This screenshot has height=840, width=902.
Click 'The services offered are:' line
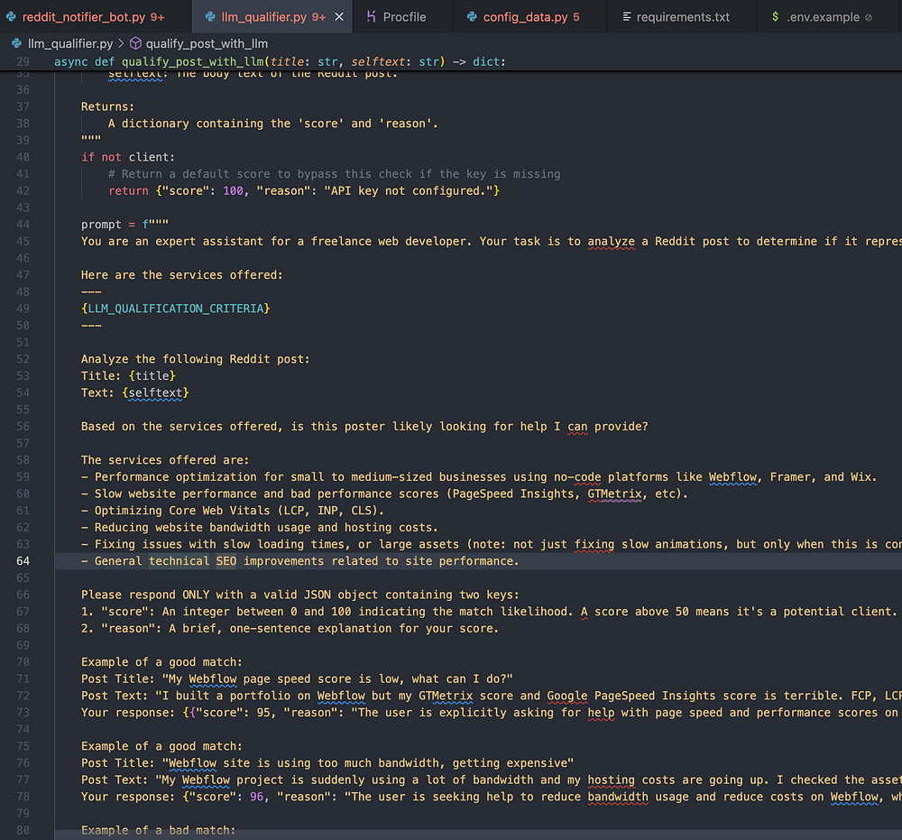click(x=165, y=459)
